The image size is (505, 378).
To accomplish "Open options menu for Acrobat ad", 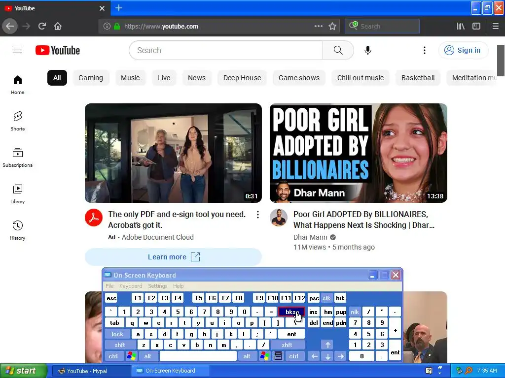I will (x=257, y=215).
